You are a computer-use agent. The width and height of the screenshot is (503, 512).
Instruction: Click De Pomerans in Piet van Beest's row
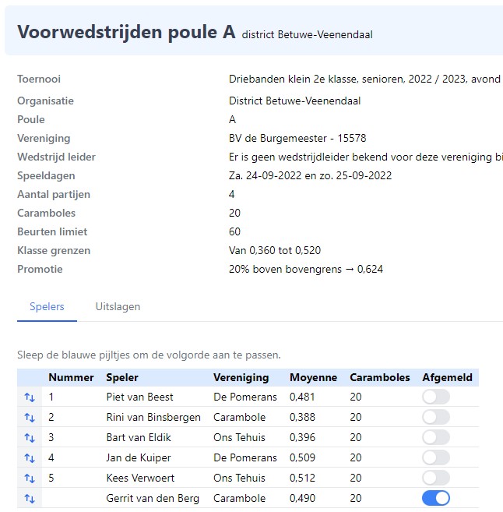coord(245,397)
